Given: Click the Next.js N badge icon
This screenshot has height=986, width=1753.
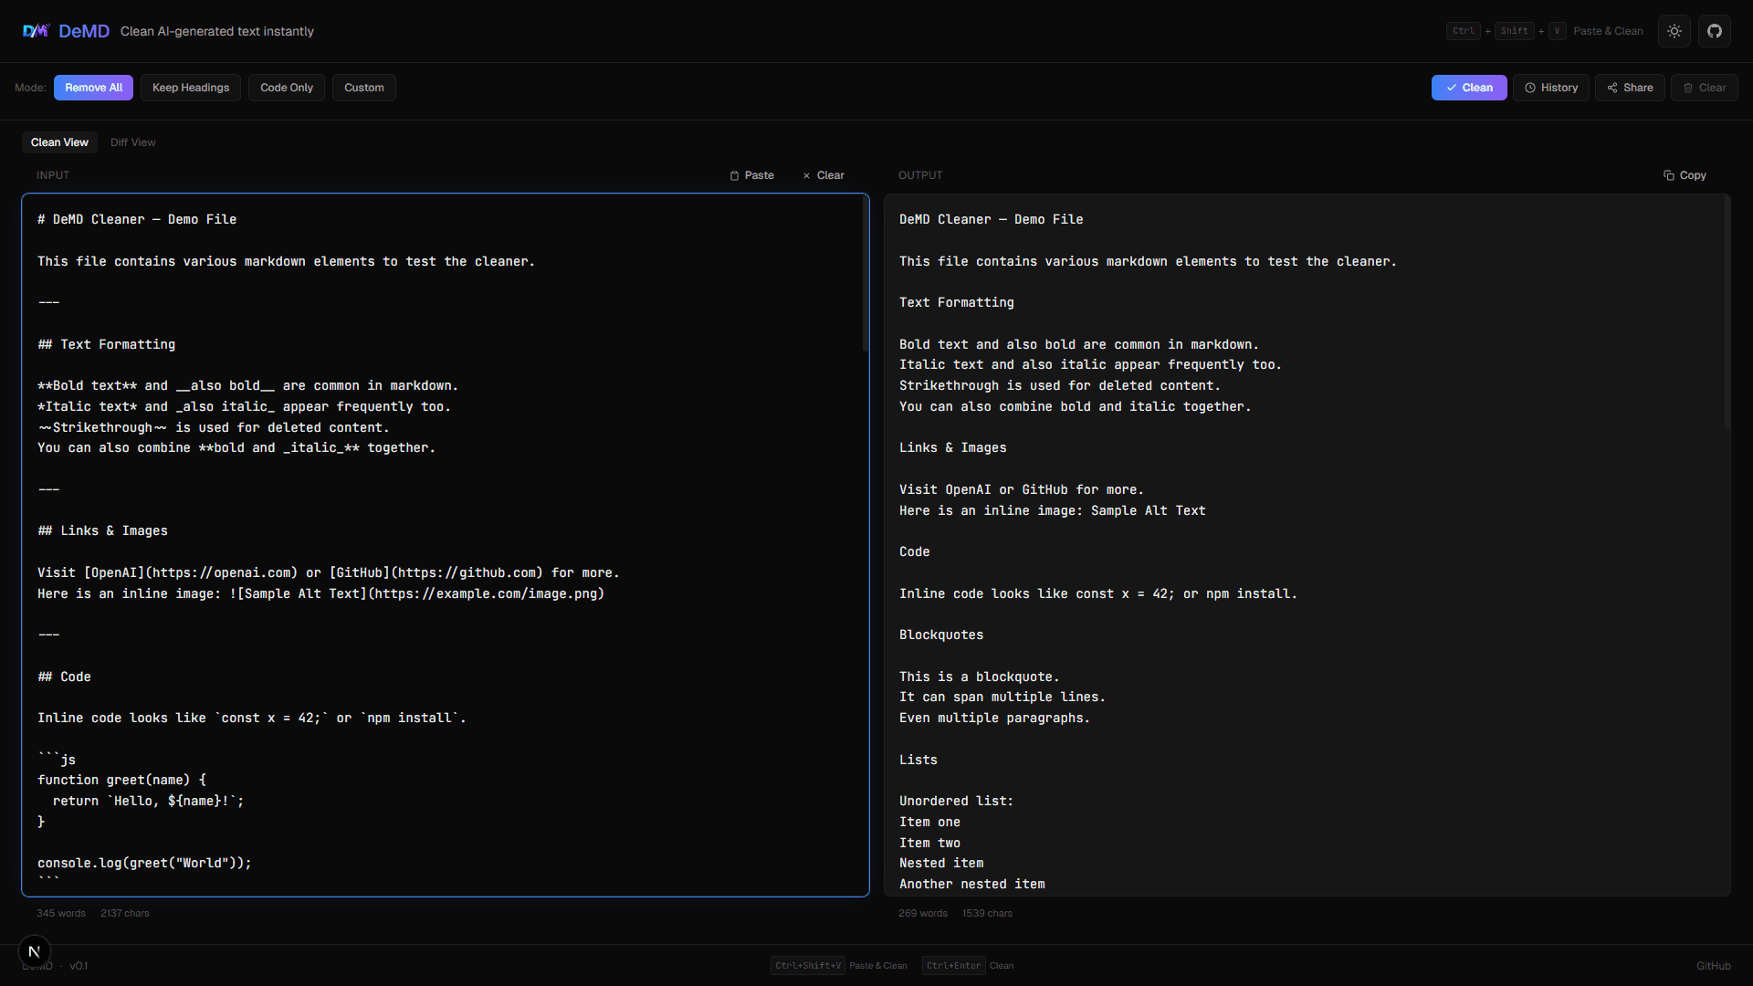Looking at the screenshot, I should (35, 951).
